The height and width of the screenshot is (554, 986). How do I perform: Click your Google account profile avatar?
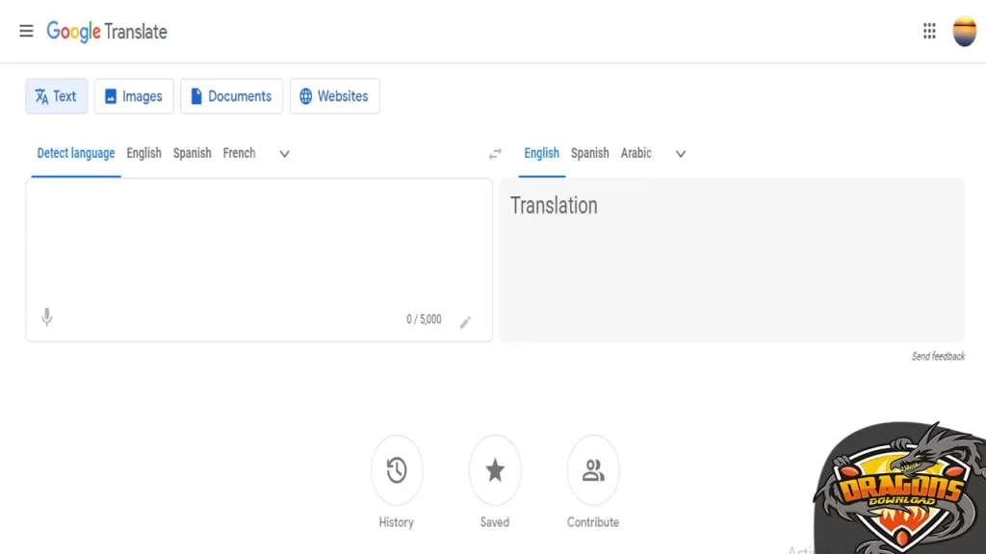click(964, 31)
